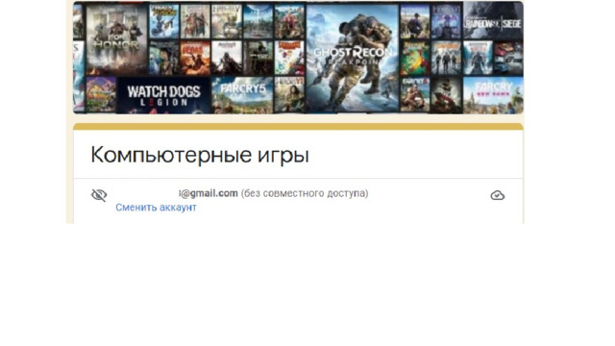This screenshot has height=346, width=615.
Task: Click the For Honor cover in the header
Action: 116,39
